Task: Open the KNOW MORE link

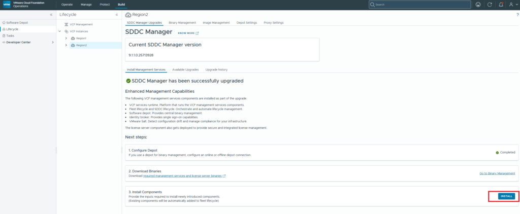Action: [186, 33]
